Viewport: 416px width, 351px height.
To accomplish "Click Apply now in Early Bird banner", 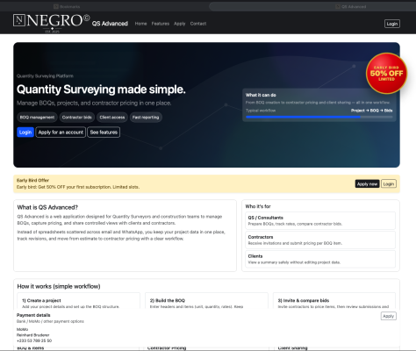I will pyautogui.click(x=367, y=184).
